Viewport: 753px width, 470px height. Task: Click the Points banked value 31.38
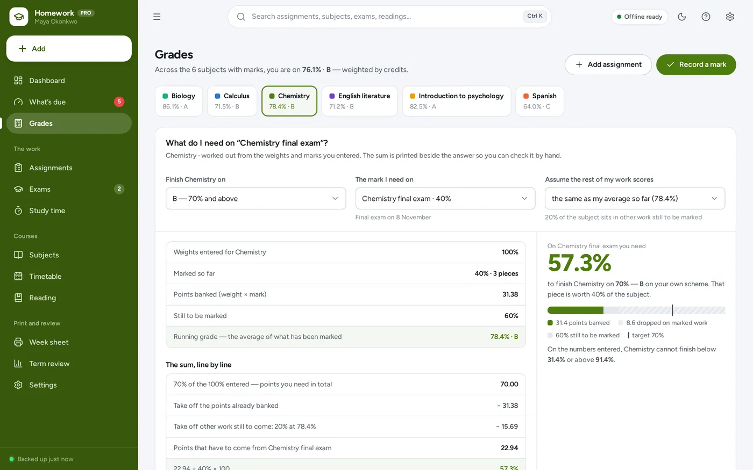pyautogui.click(x=510, y=294)
